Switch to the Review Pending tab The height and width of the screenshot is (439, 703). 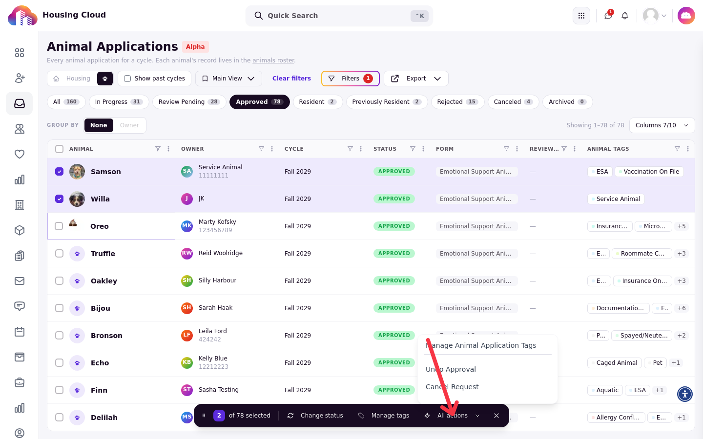click(189, 102)
